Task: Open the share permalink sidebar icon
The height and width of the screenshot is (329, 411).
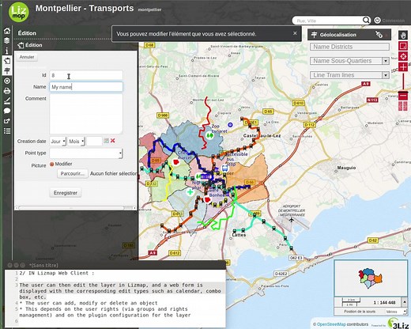Action: pos(7,121)
